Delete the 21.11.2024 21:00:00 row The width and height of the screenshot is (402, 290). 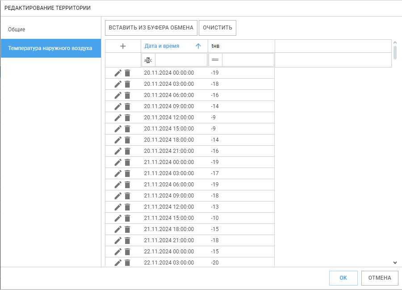127,240
